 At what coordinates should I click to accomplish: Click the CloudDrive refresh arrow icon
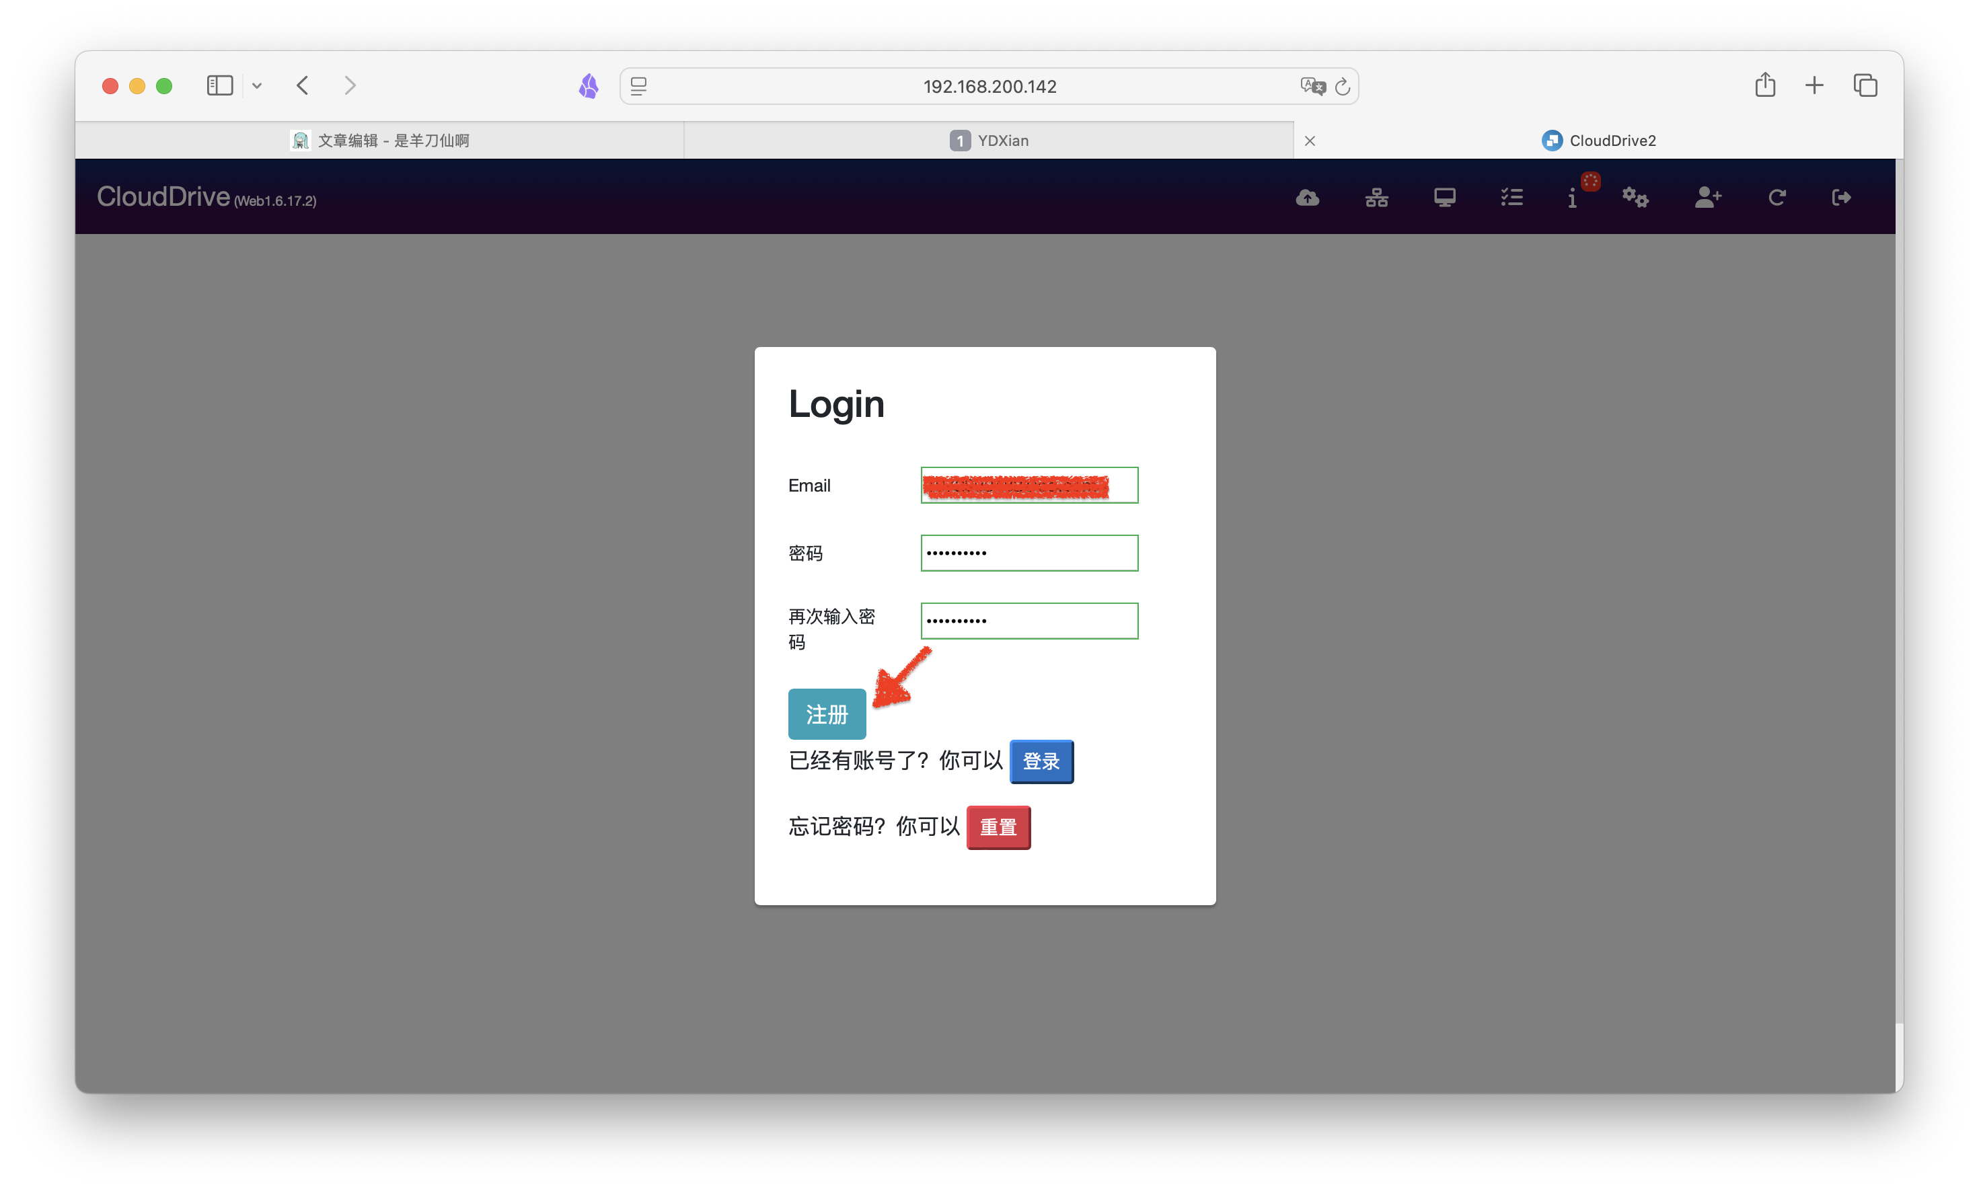point(1776,198)
